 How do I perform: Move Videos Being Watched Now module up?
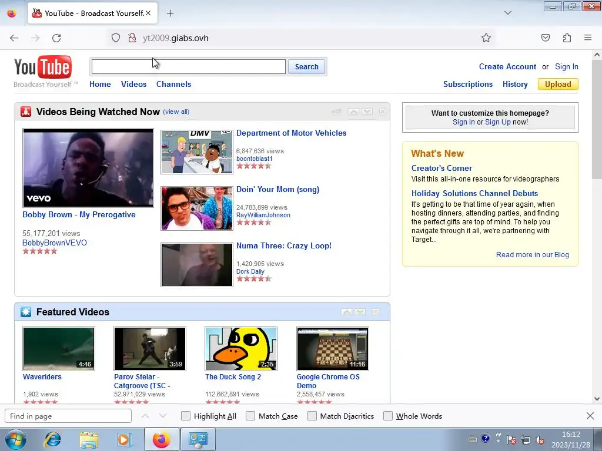[353, 112]
